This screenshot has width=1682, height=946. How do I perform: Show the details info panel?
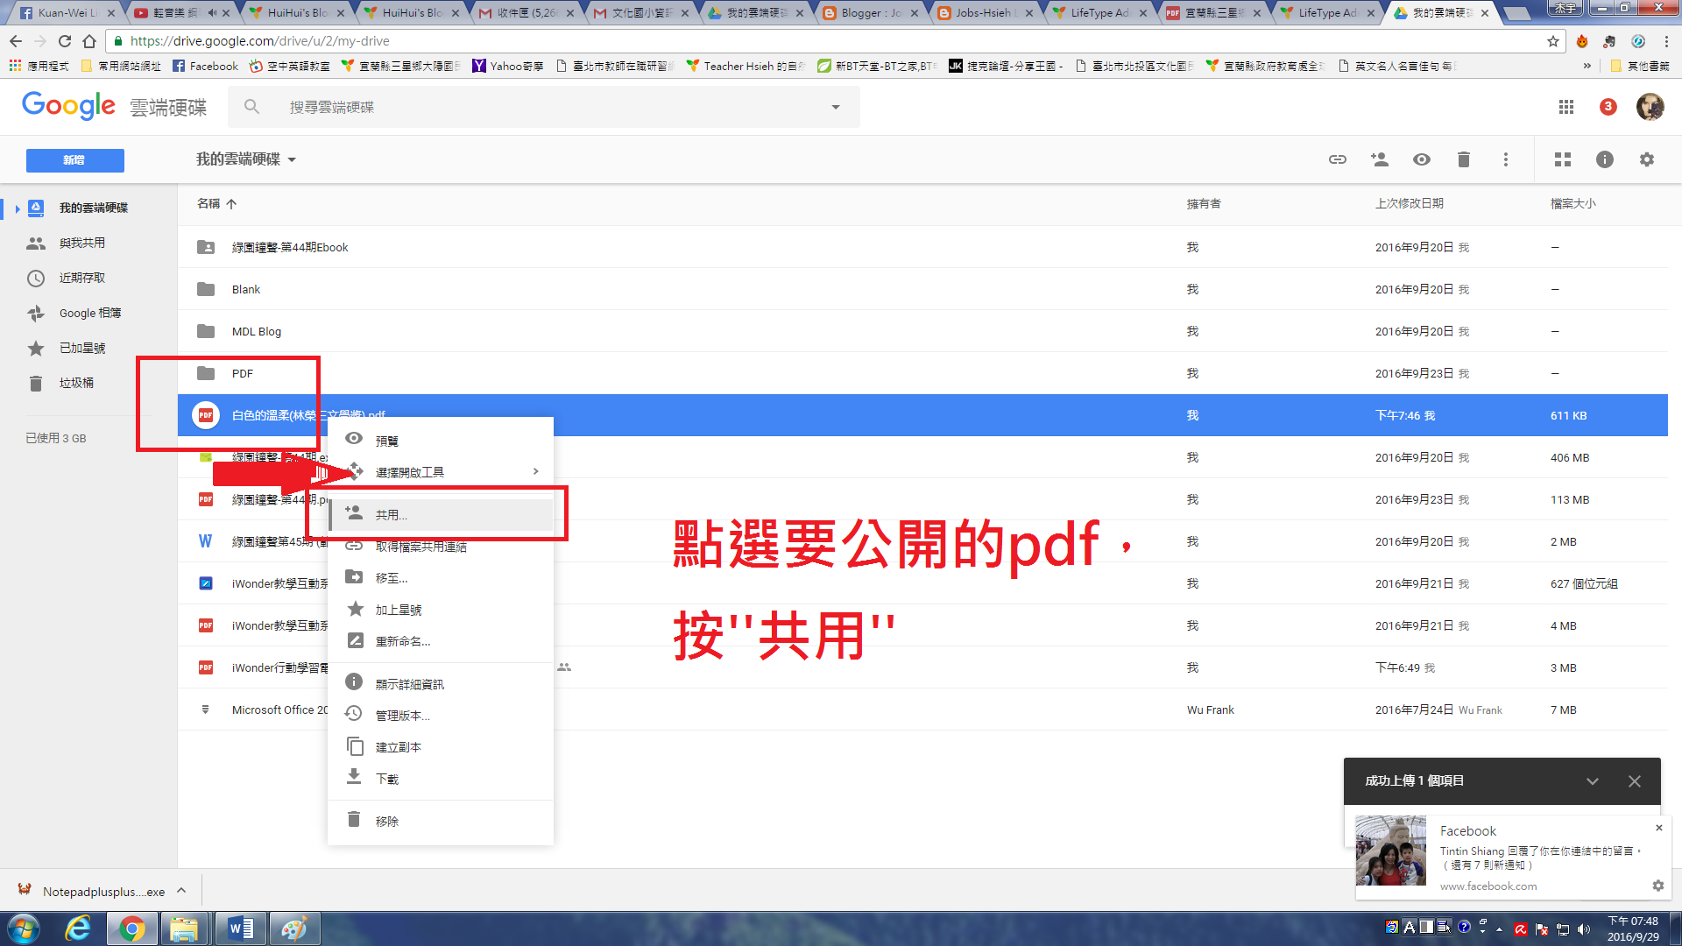tap(1604, 159)
